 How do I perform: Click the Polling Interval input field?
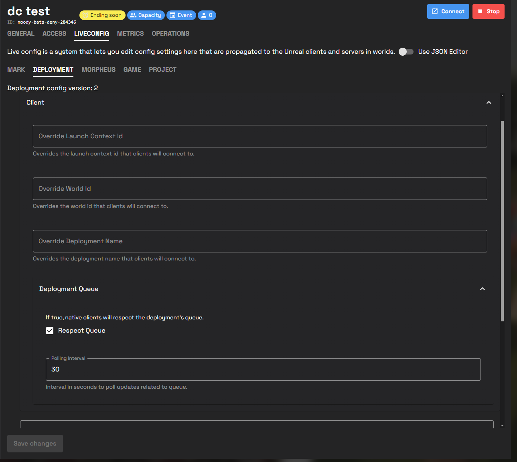coord(263,369)
